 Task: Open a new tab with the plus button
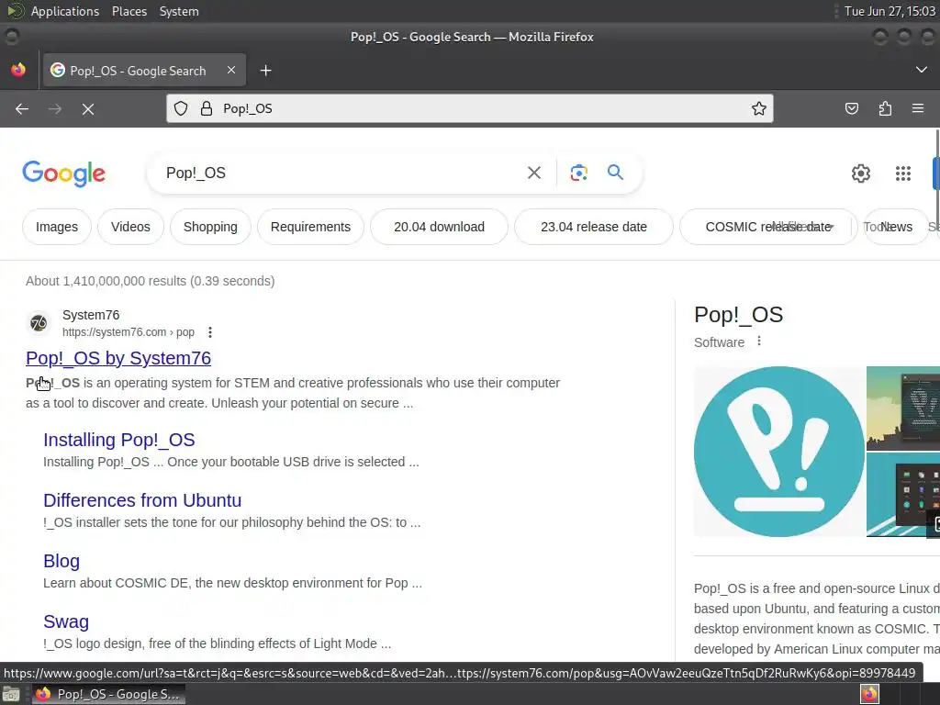pyautogui.click(x=265, y=71)
